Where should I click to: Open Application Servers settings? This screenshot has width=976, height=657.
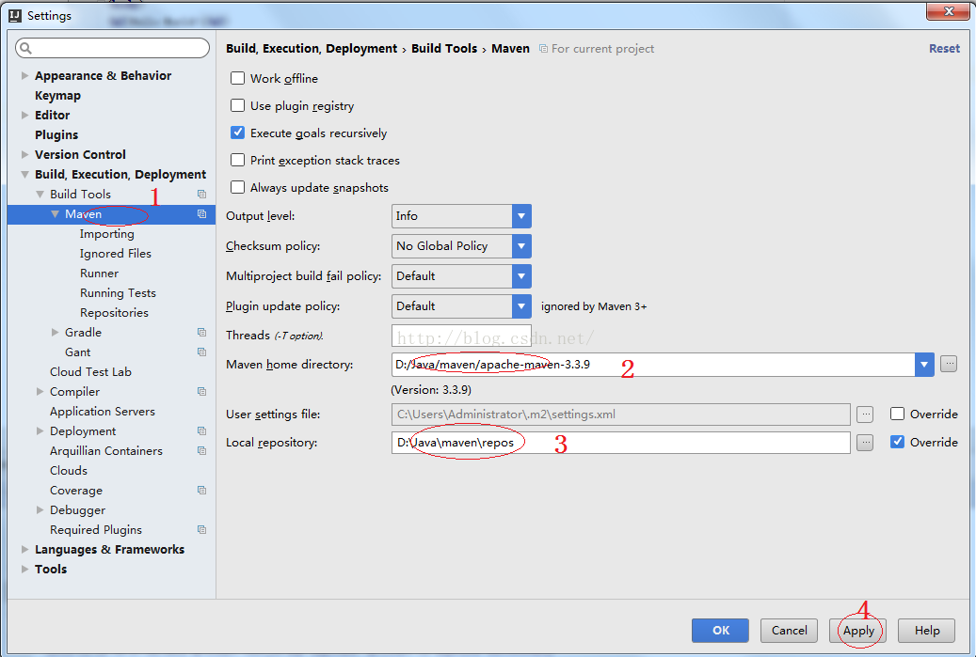tap(103, 412)
